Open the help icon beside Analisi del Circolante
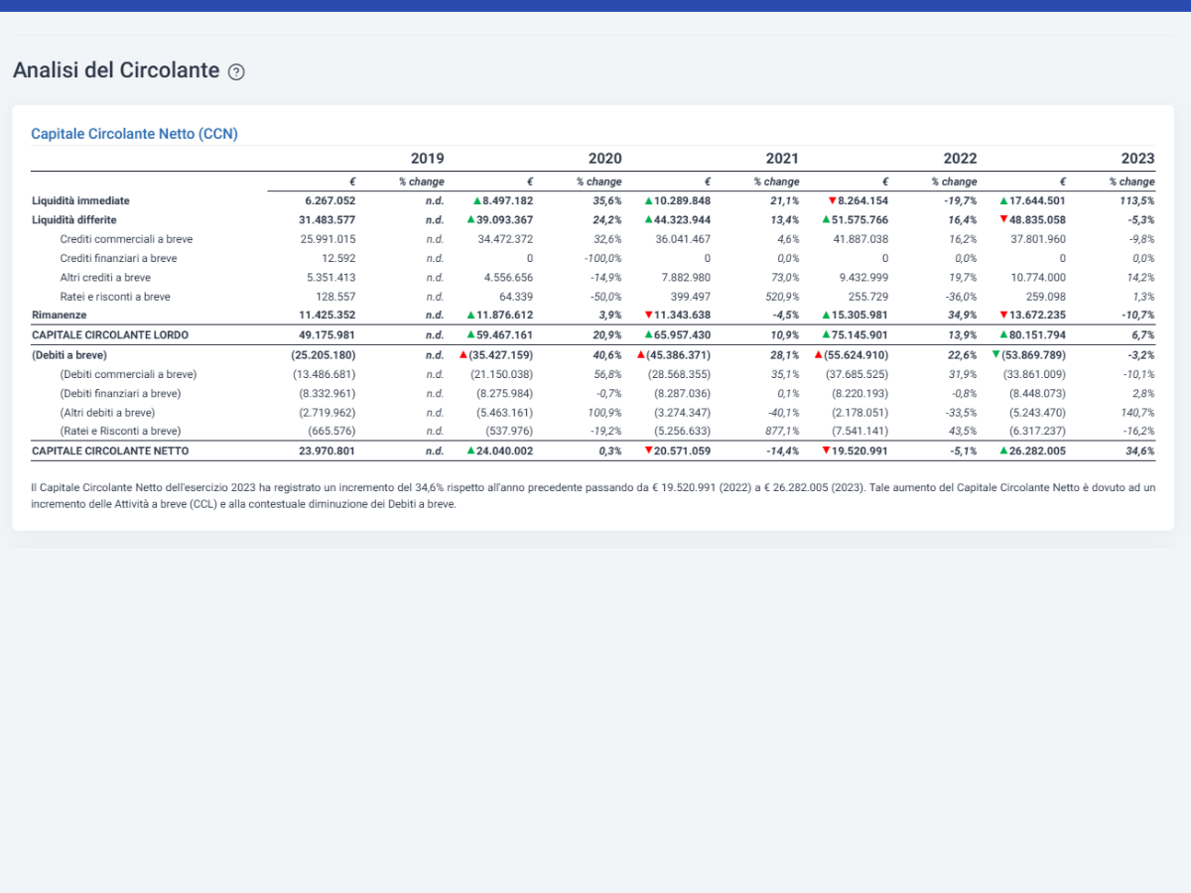The image size is (1191, 893). [236, 71]
